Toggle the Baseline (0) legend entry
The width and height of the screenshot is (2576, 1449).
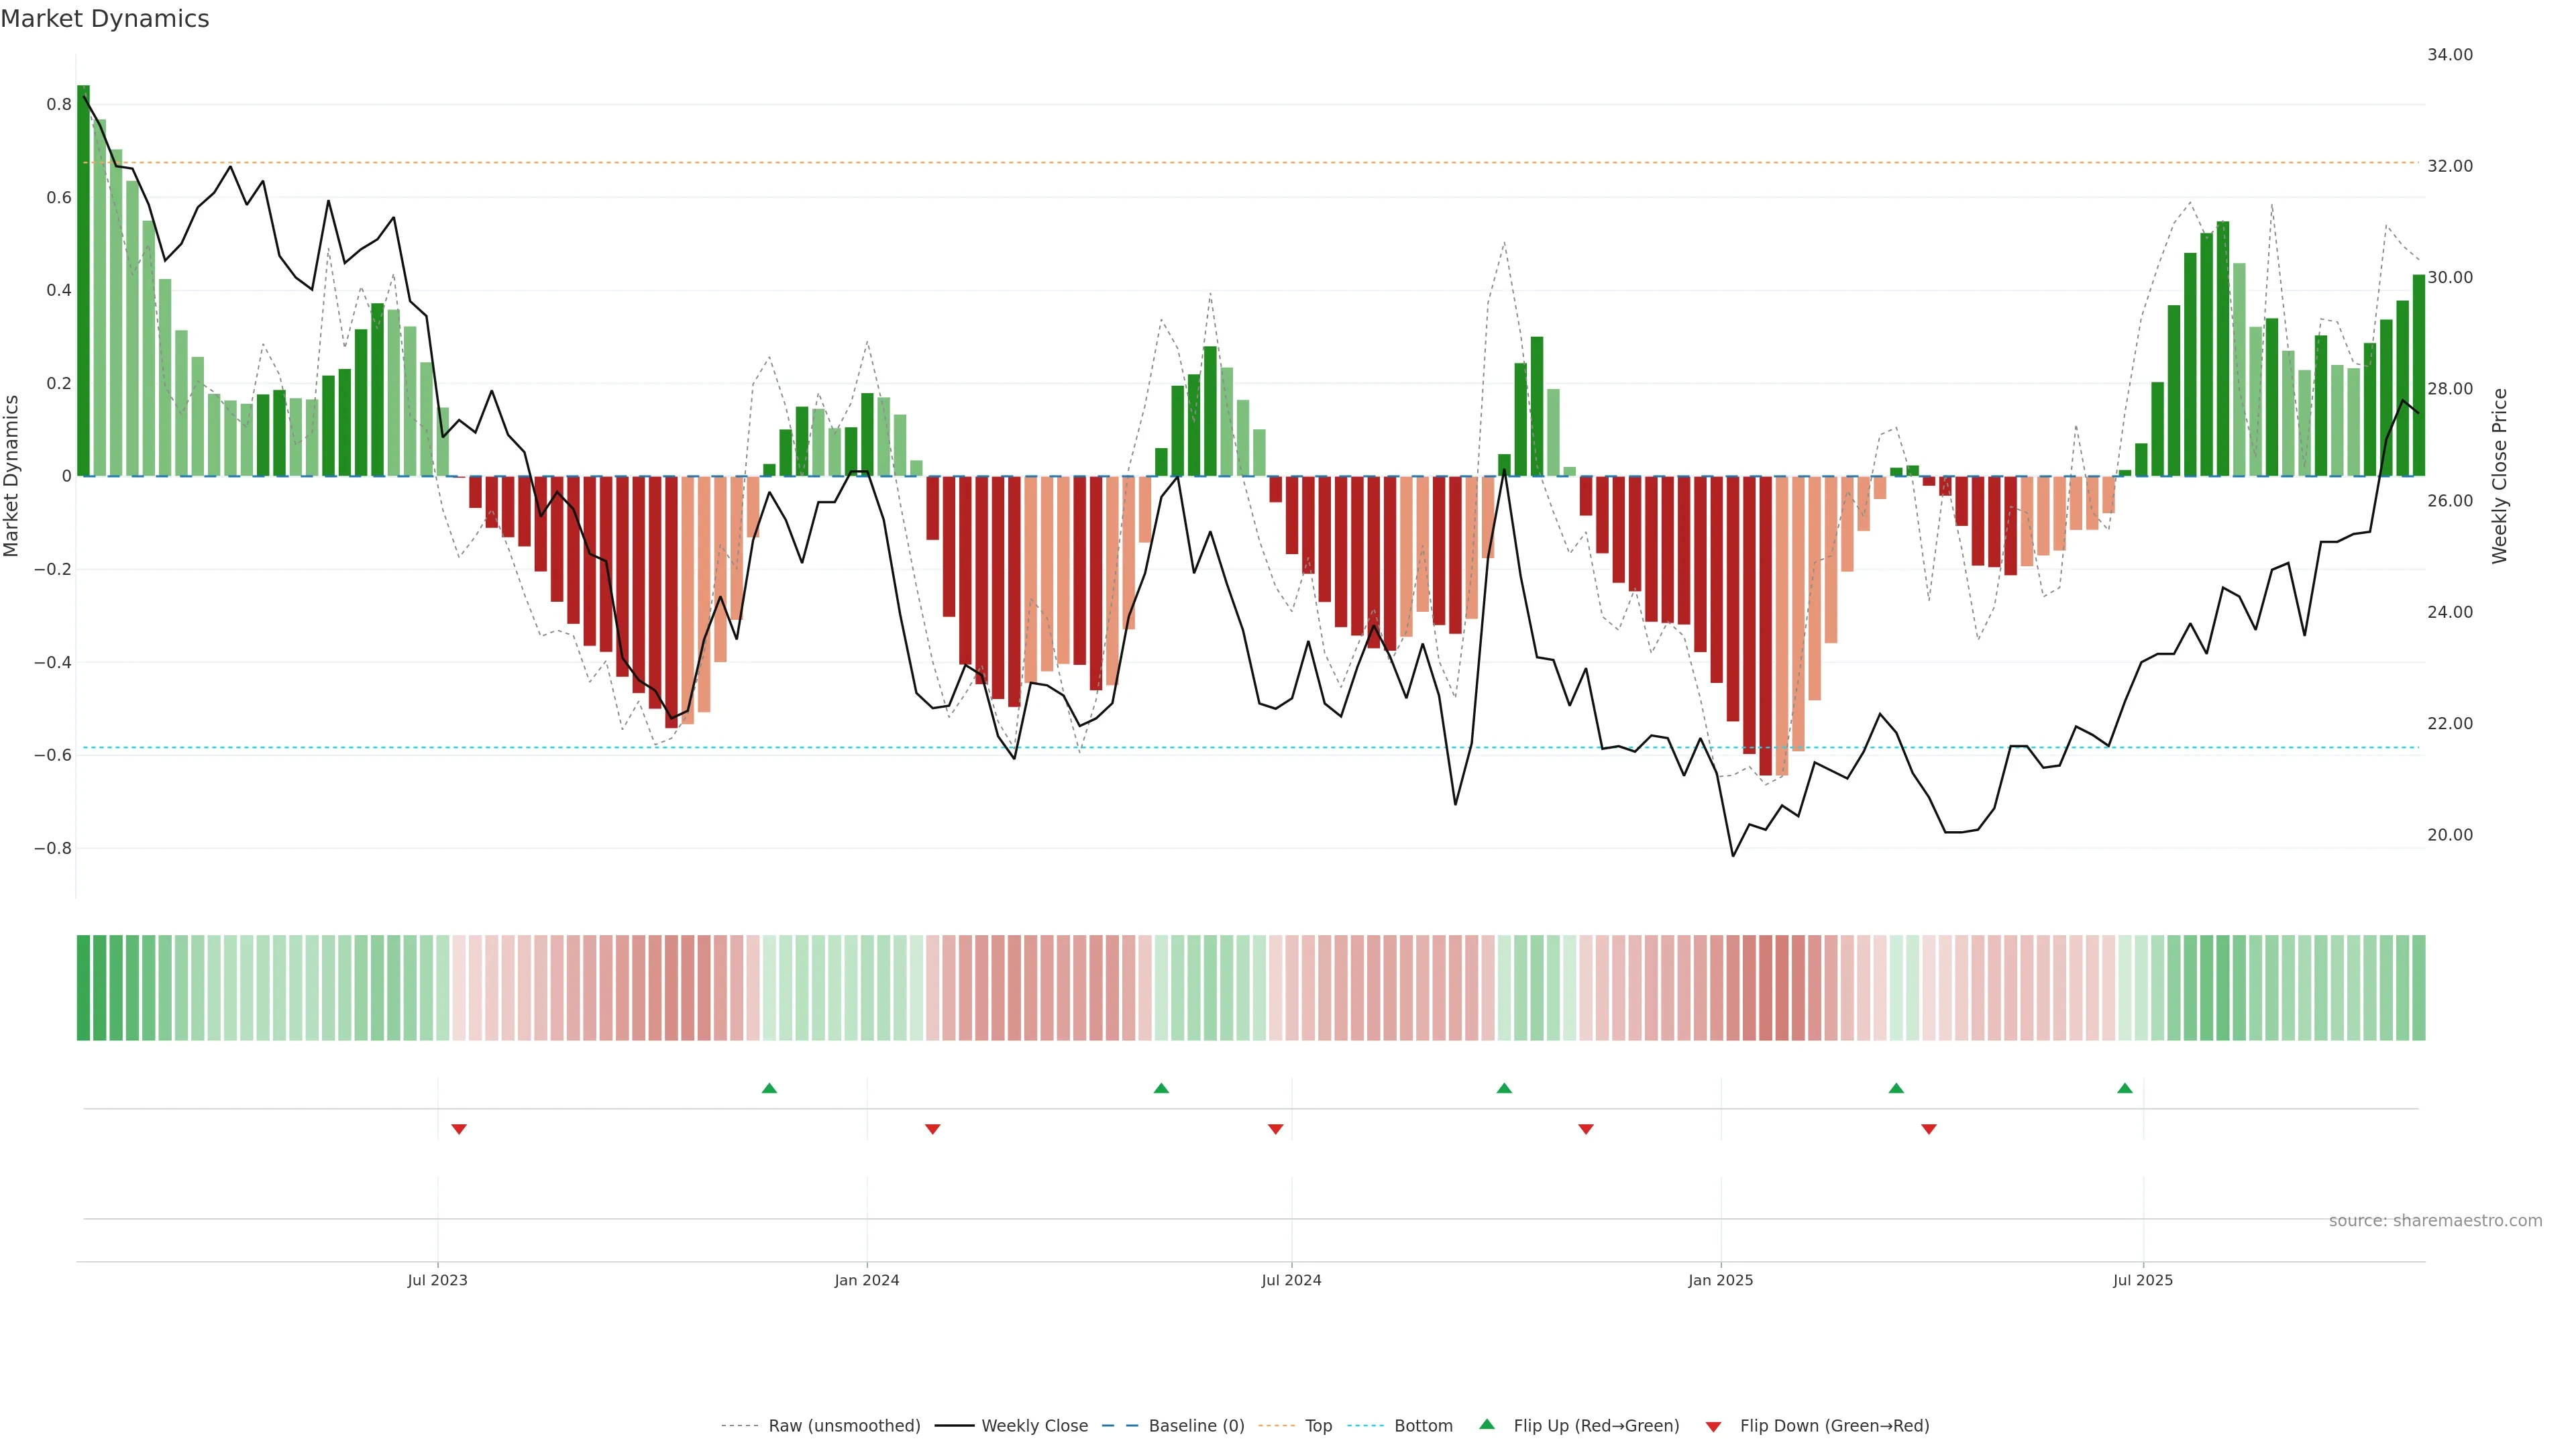click(1196, 1426)
